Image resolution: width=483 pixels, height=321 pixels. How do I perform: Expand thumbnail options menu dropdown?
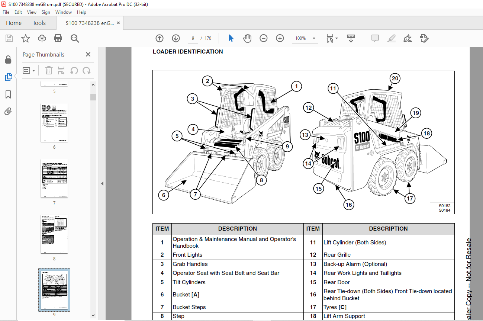tap(29, 70)
